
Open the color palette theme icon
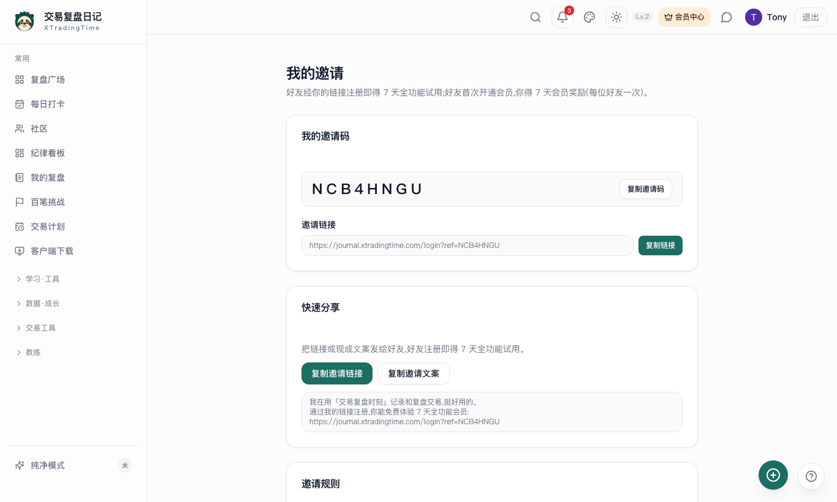[x=589, y=17]
